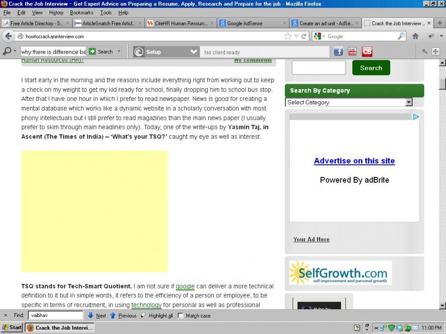Screen dimensions: 446x334
Task: Open the Edit menu
Action: (21, 13)
